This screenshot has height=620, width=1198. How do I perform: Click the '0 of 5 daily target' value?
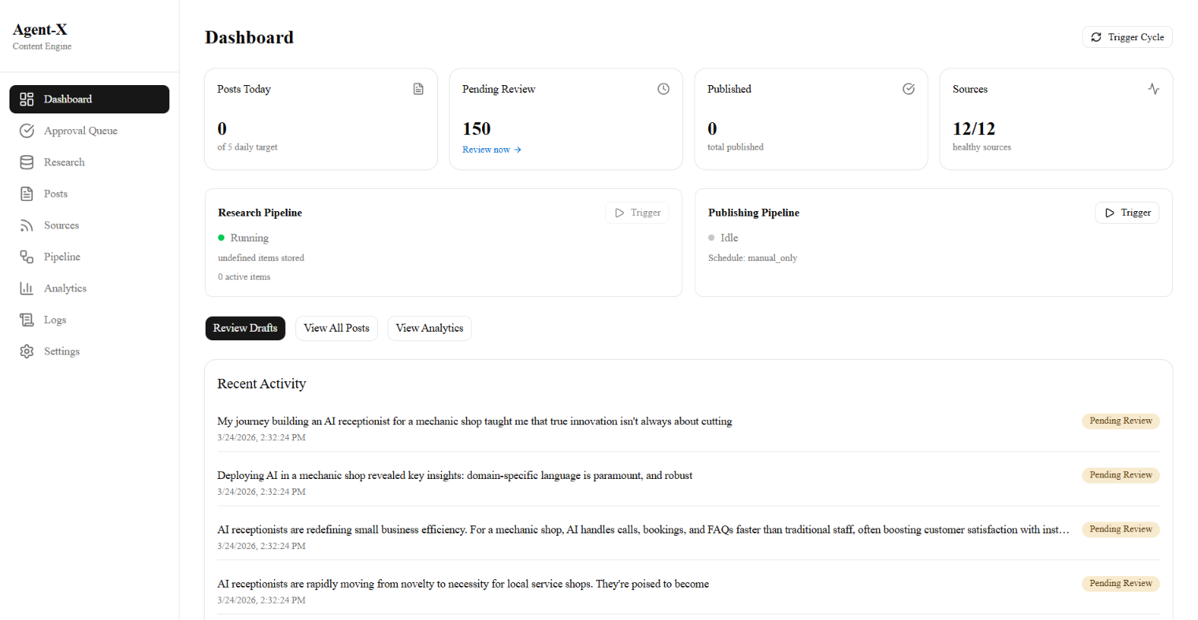click(x=222, y=128)
